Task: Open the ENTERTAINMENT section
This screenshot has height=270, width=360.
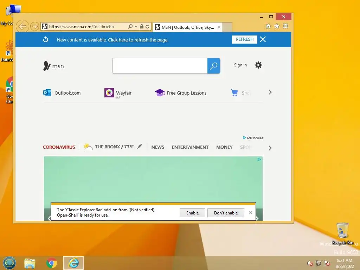Action: (x=190, y=147)
